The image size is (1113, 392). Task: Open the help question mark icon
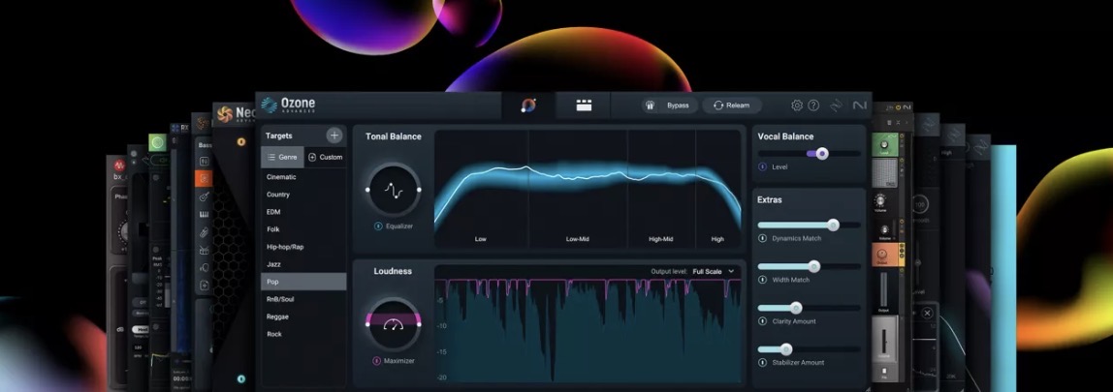click(813, 106)
